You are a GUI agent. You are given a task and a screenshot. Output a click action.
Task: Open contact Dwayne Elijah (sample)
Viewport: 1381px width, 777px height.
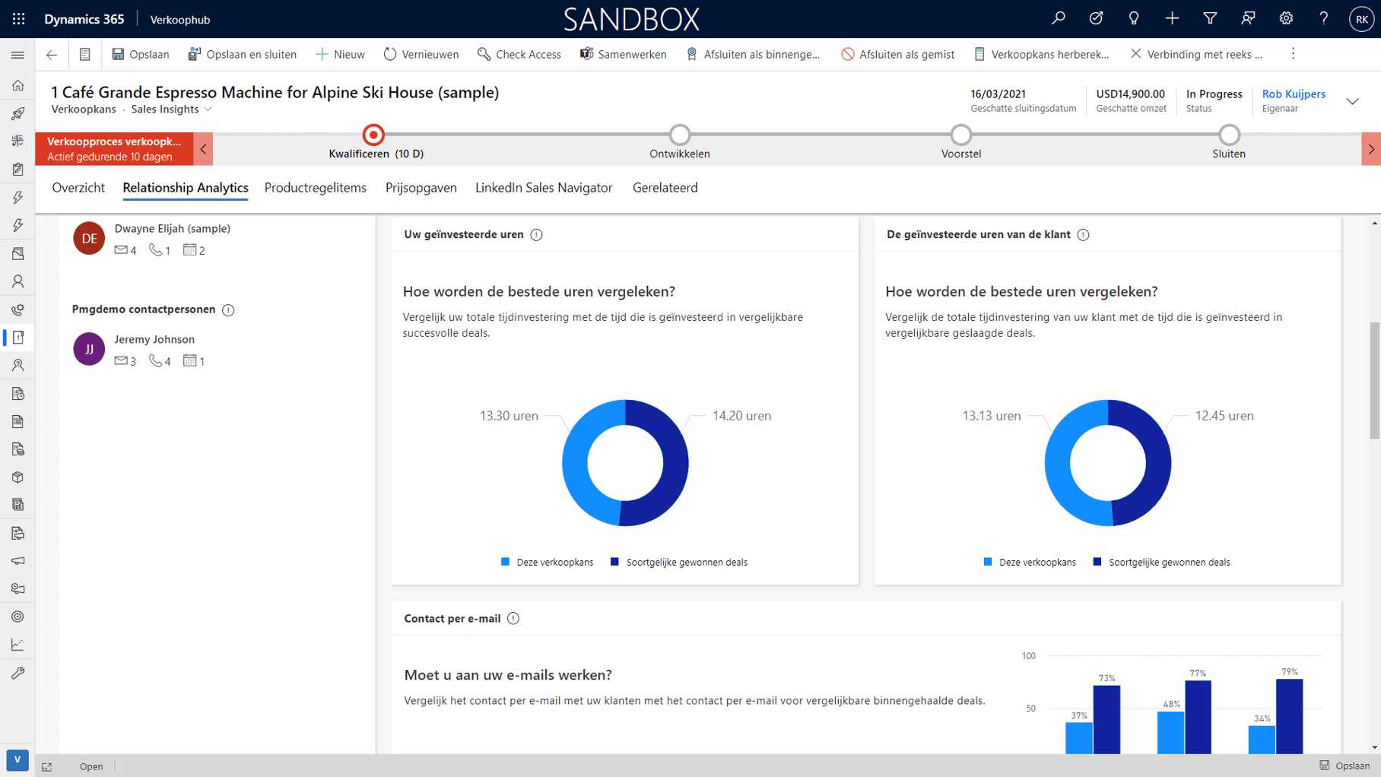173,229
